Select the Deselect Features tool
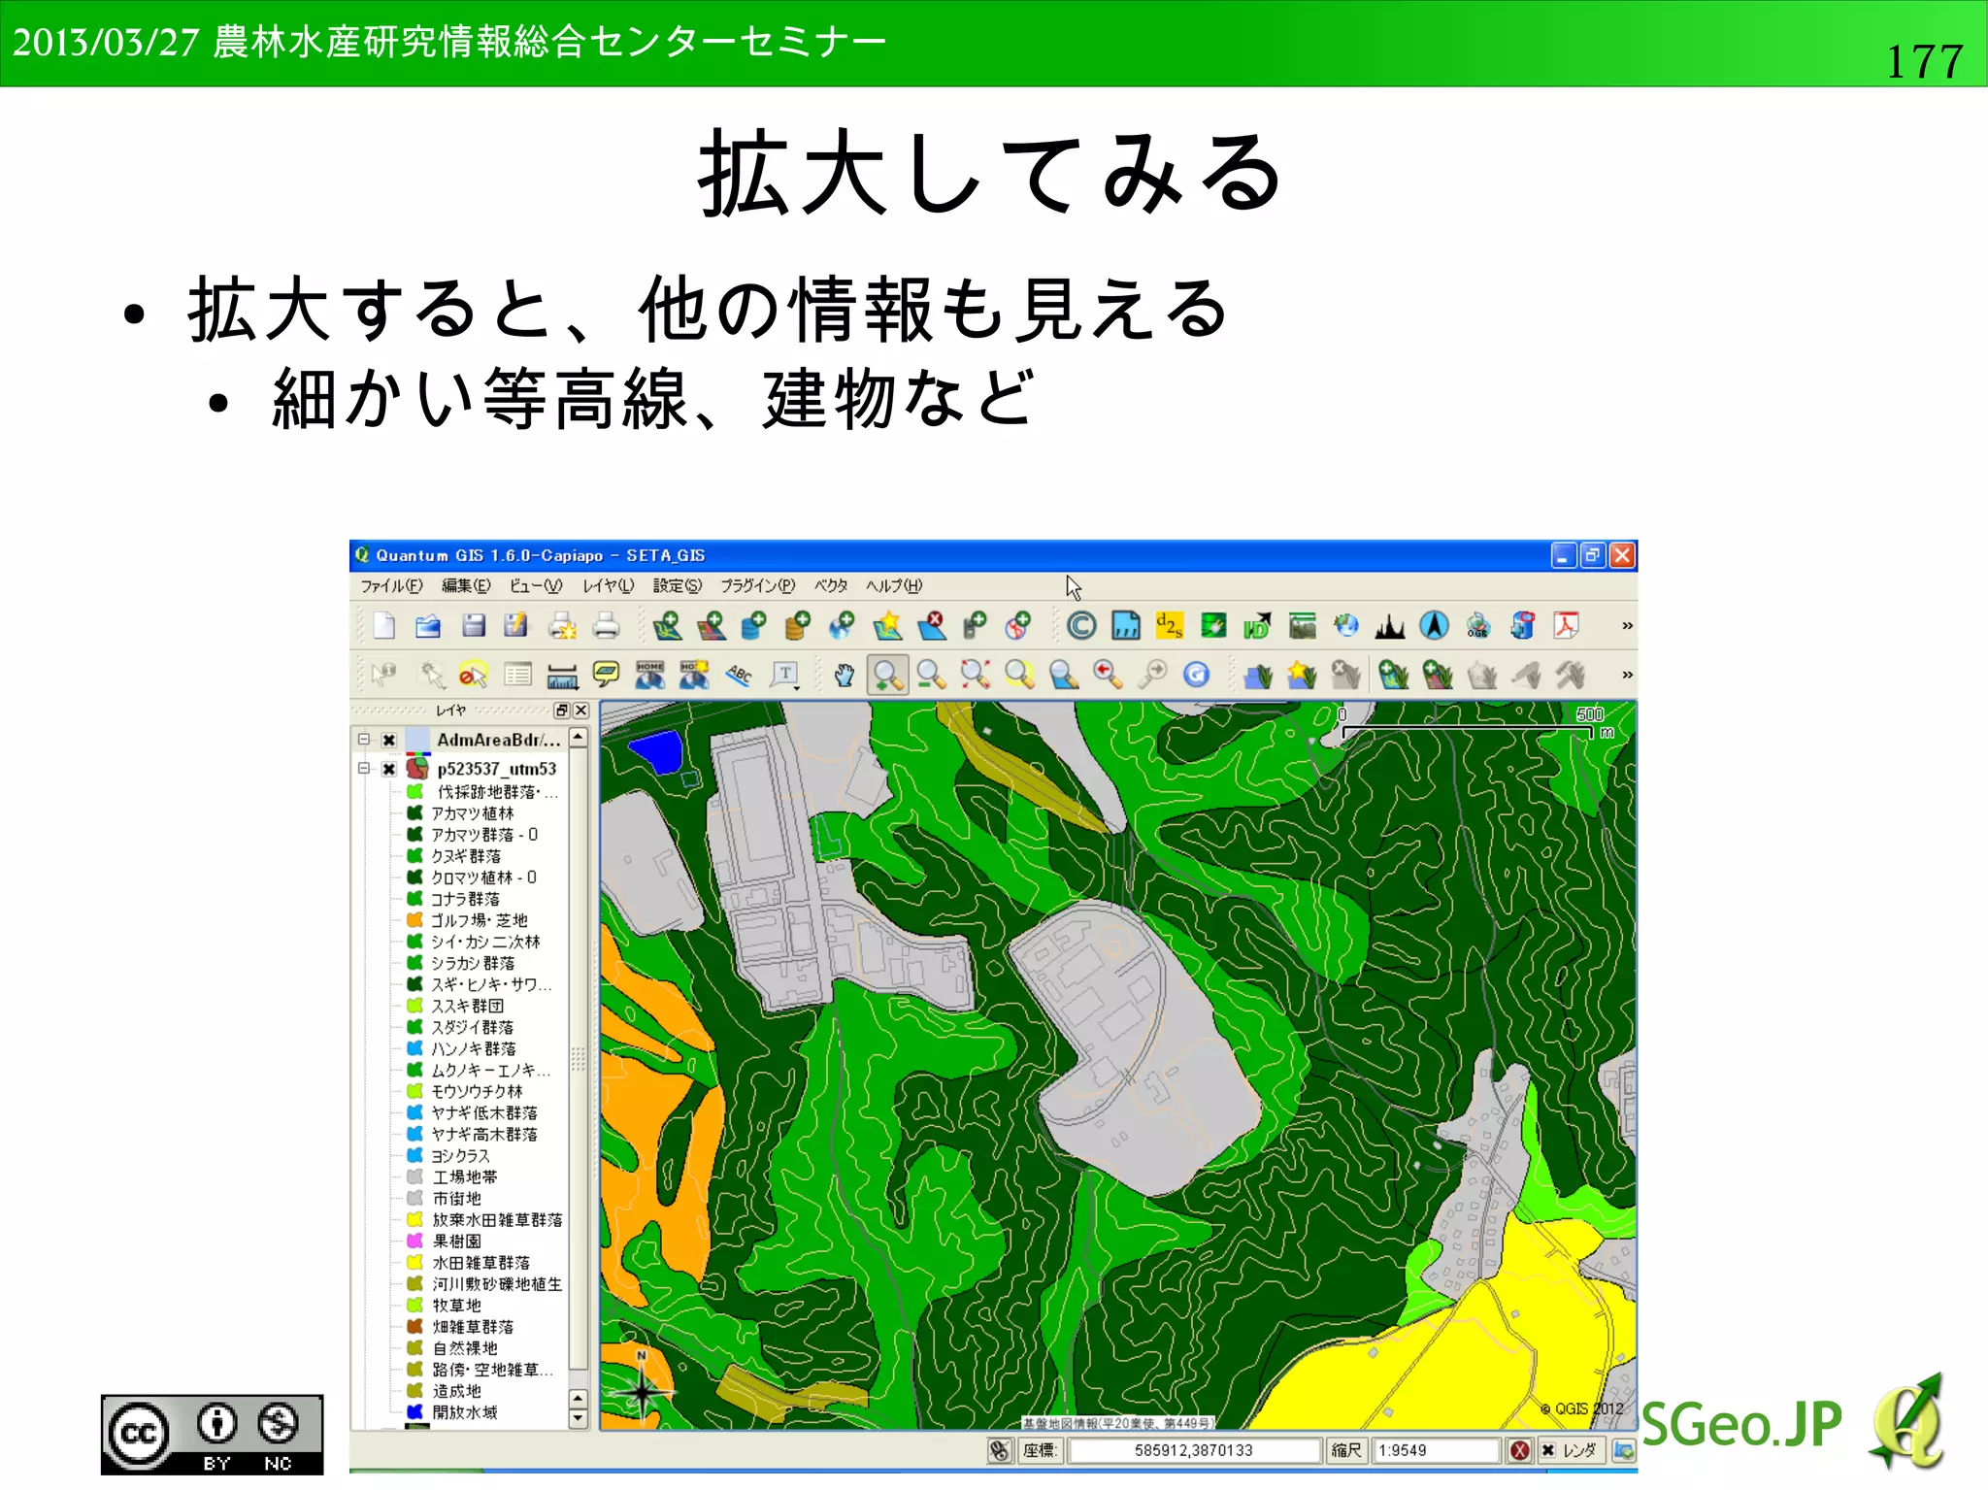 pyautogui.click(x=473, y=675)
